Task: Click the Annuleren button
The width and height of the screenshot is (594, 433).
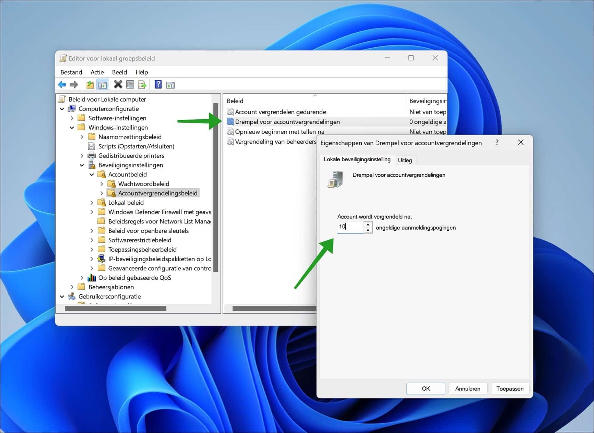Action: [468, 388]
